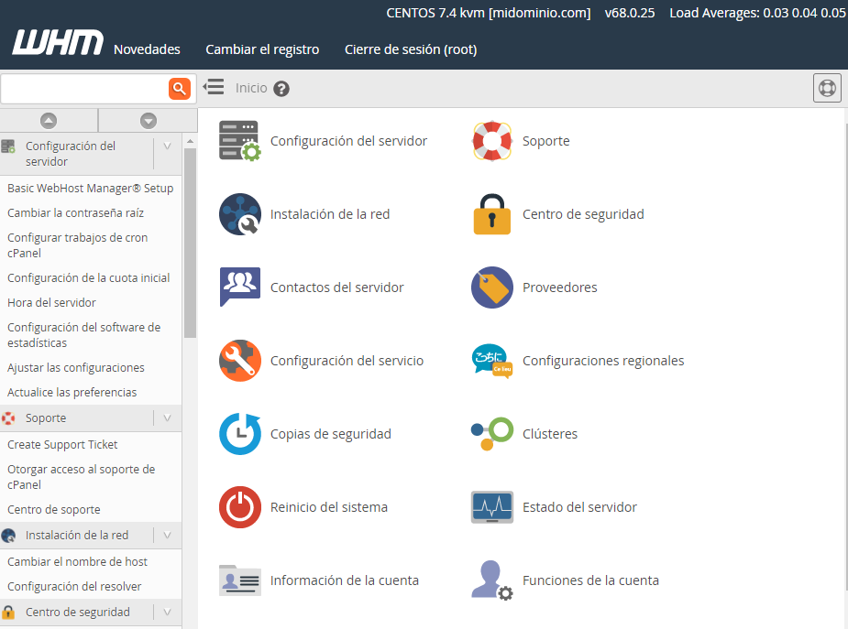Open Configurar trabajos de cron cPanel

click(77, 245)
